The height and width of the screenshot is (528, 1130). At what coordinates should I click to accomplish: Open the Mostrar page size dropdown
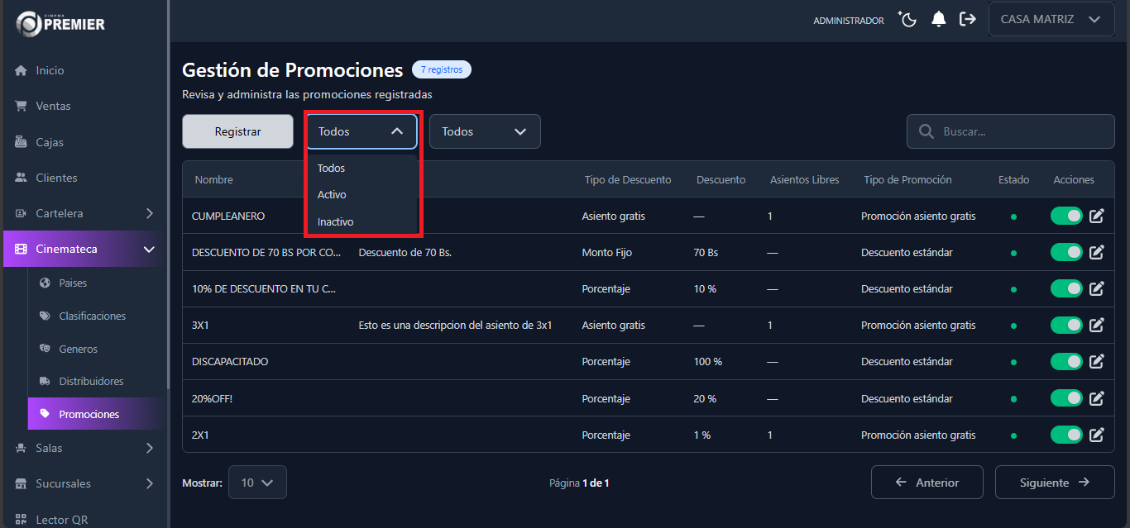point(257,482)
